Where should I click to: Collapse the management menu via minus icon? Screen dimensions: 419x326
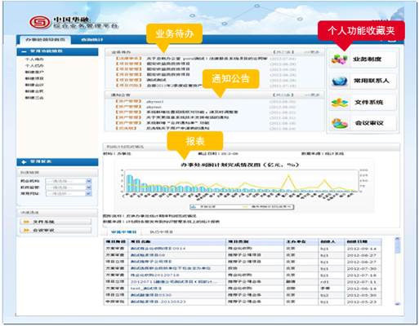click(x=24, y=51)
